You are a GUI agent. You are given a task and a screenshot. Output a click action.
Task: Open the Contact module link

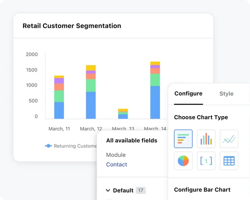(x=117, y=165)
